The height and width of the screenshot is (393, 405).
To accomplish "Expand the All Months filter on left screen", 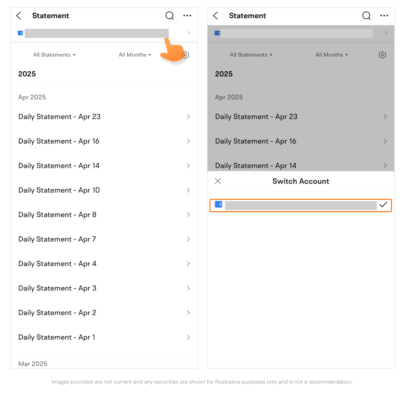I will [135, 55].
